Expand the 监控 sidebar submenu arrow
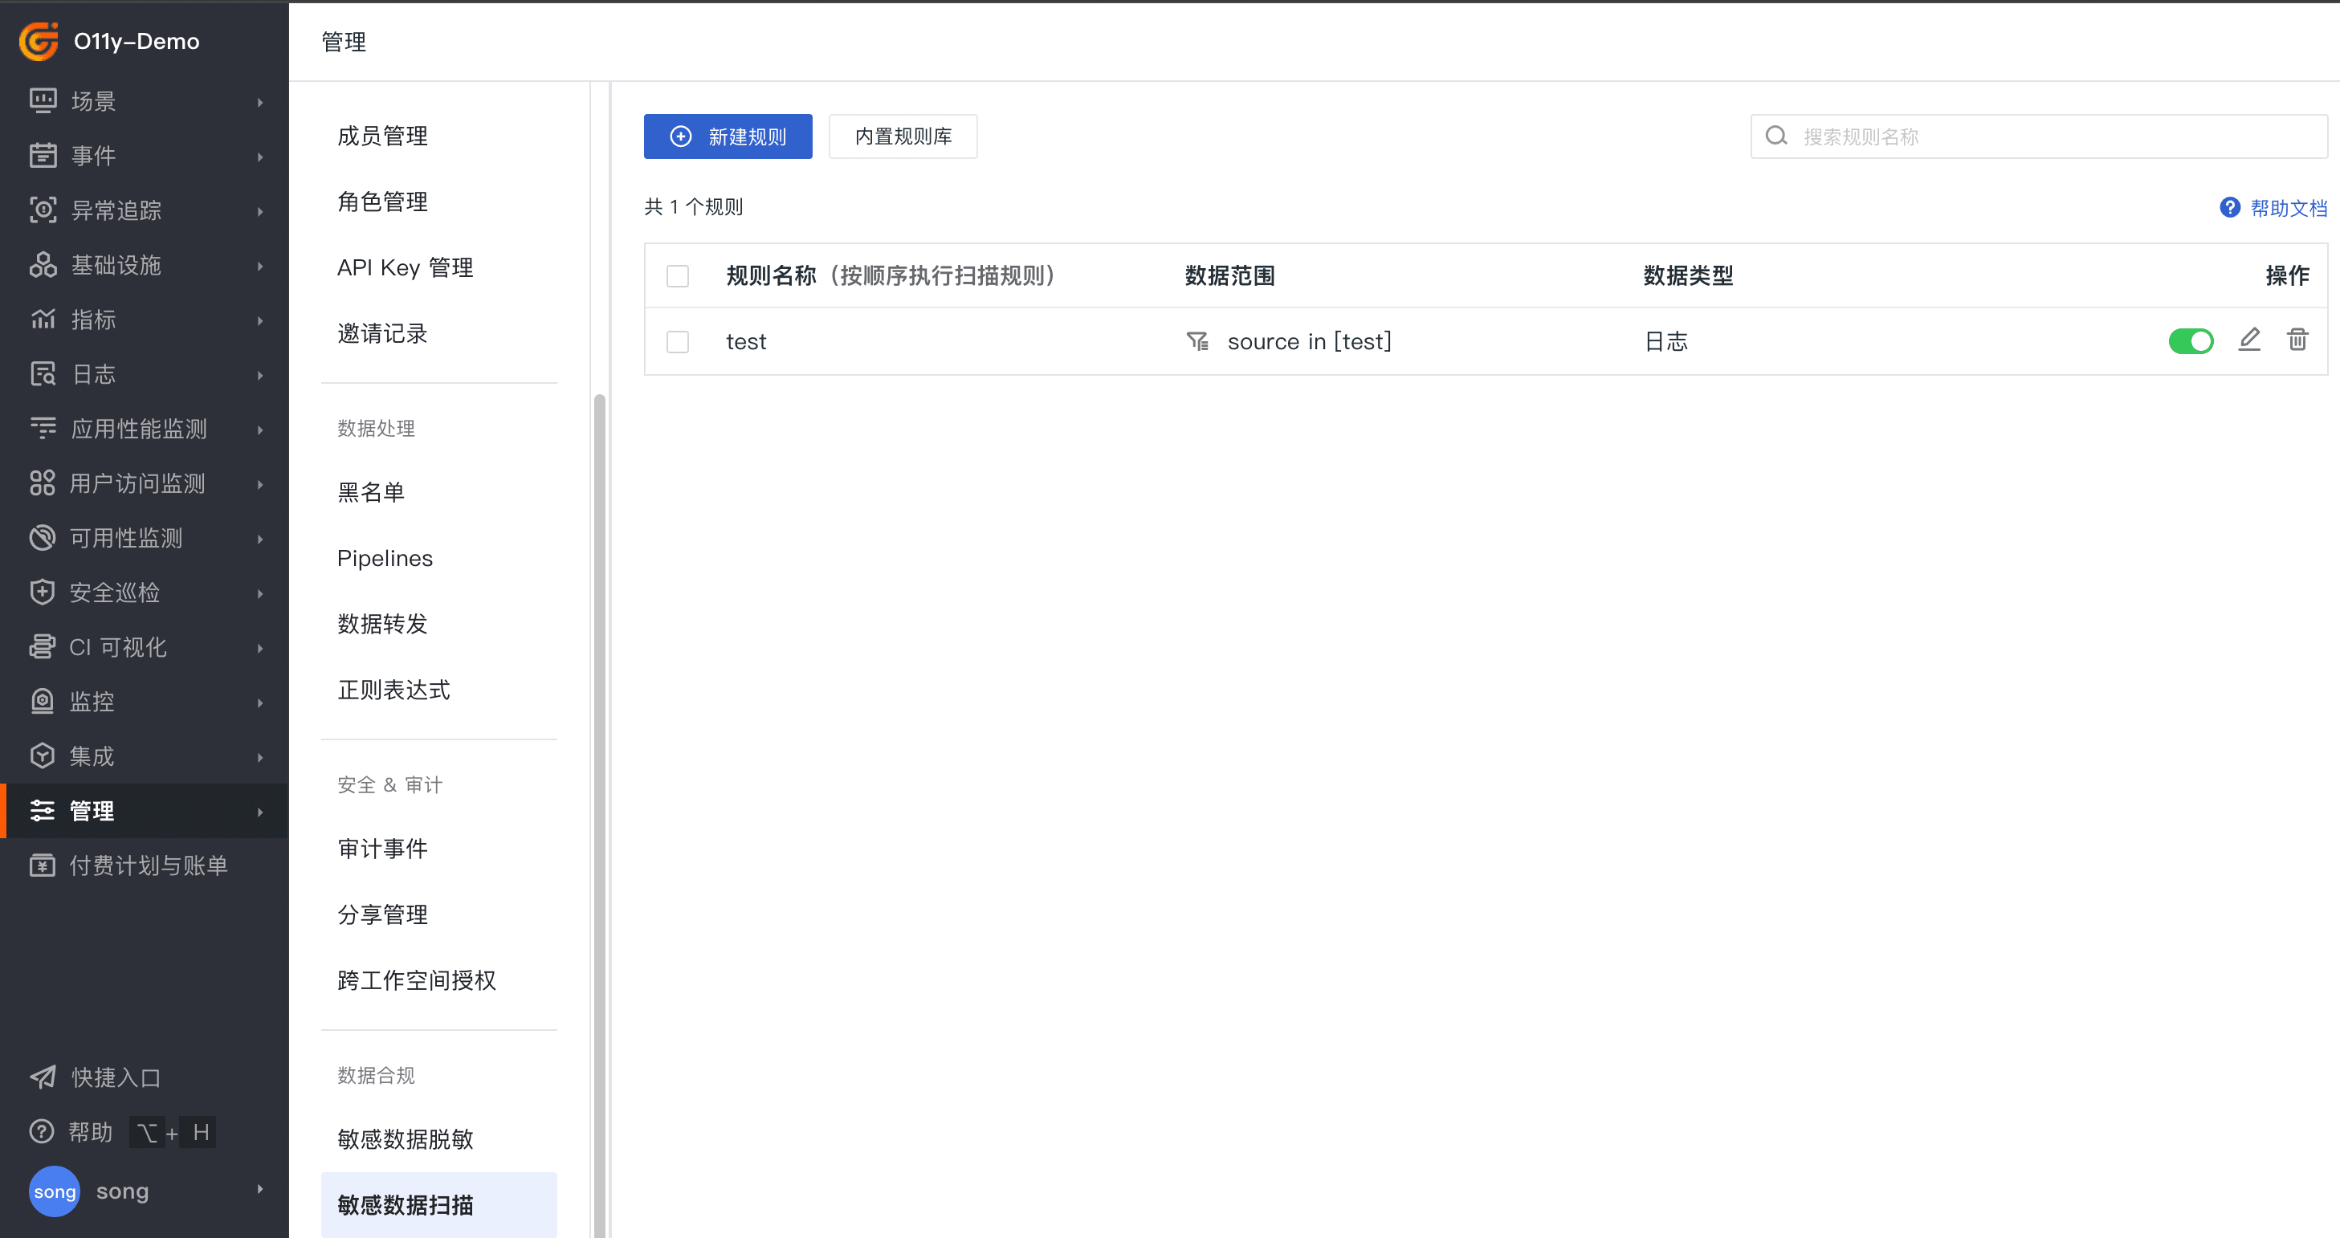Screen dimensions: 2340x1238 [261, 702]
